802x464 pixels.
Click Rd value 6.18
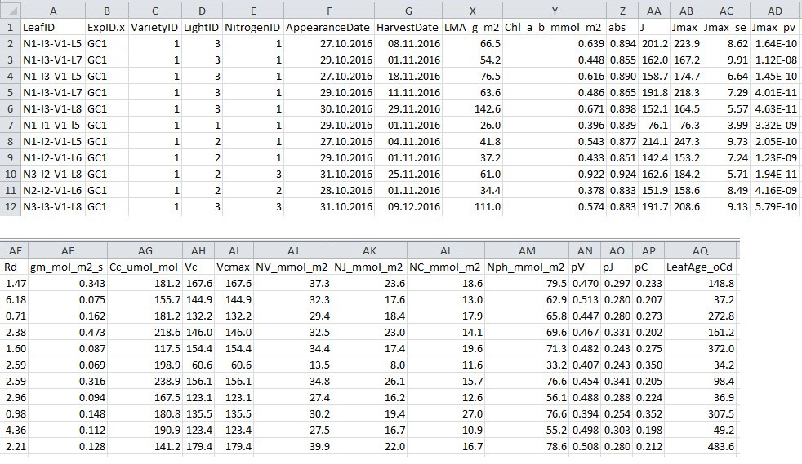pyautogui.click(x=16, y=299)
